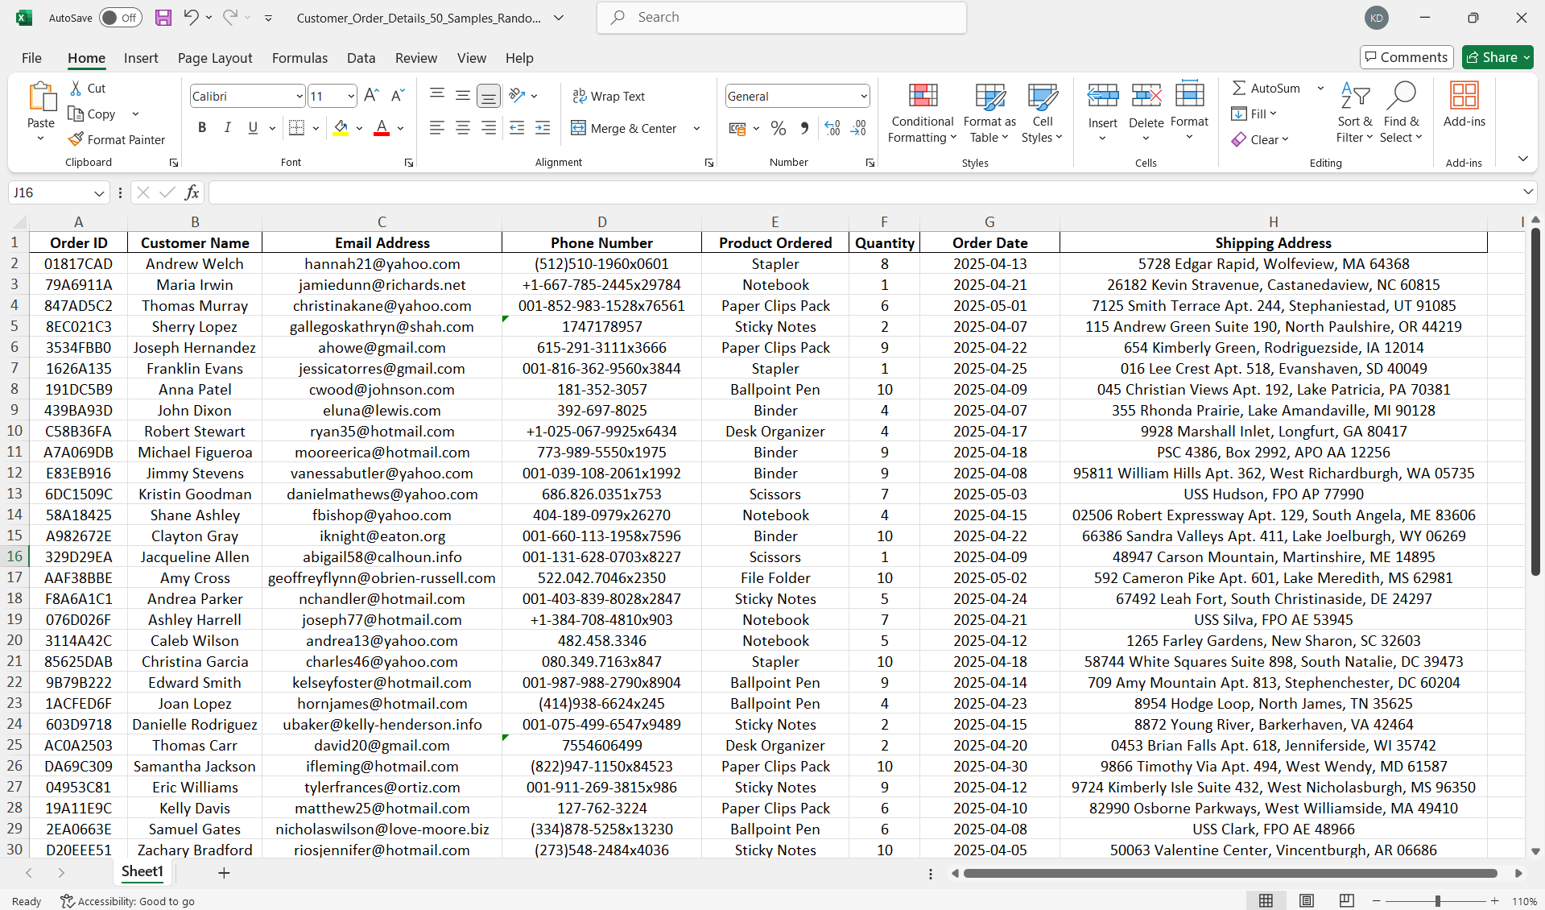Open the General number format dropdown

(864, 97)
